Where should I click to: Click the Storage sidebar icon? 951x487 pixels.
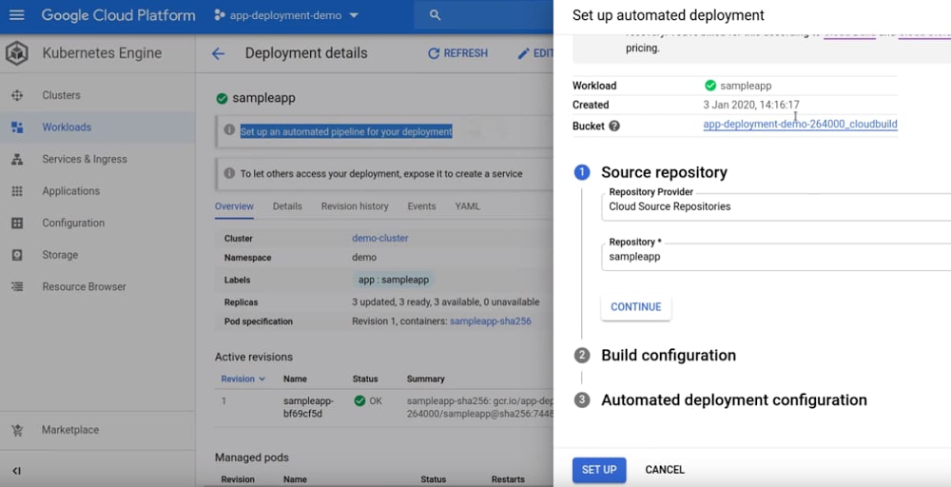17,255
